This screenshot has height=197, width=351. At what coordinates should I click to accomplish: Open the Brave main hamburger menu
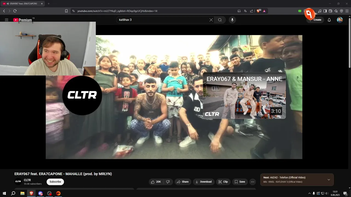(x=347, y=11)
